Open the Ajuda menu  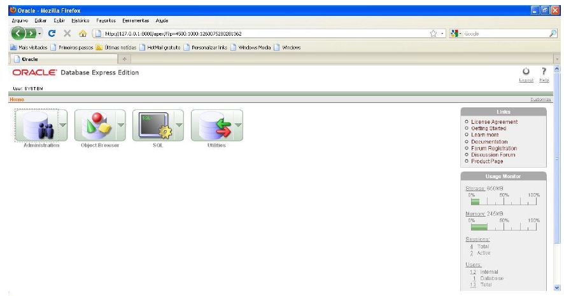click(x=162, y=21)
